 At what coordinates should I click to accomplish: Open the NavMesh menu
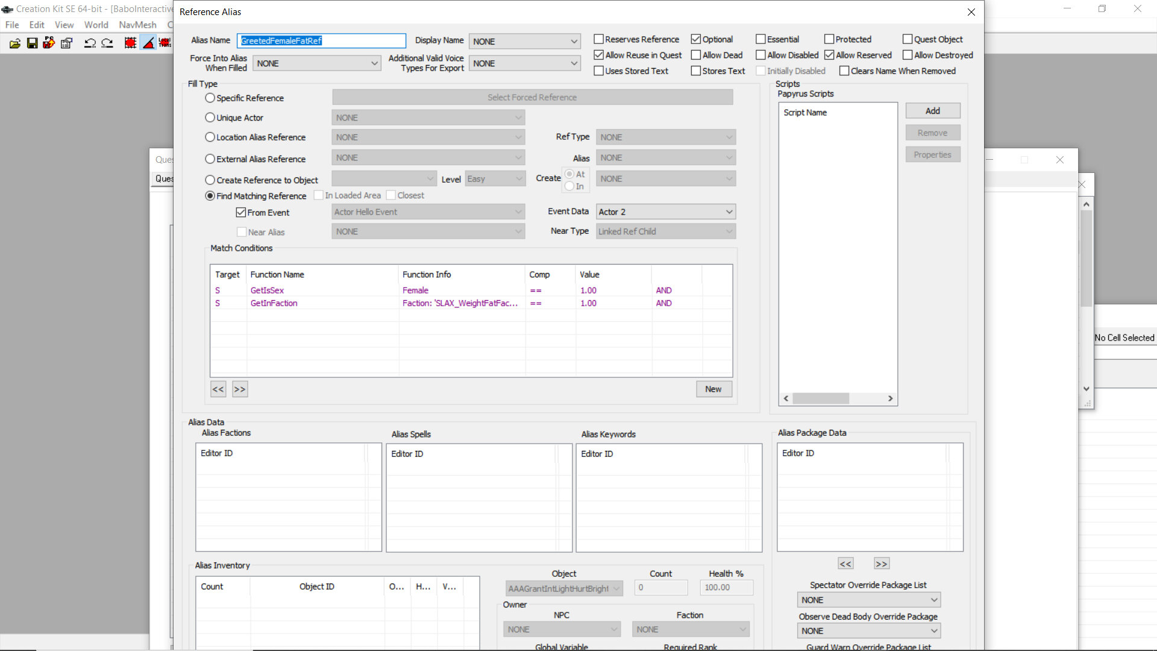coord(137,25)
